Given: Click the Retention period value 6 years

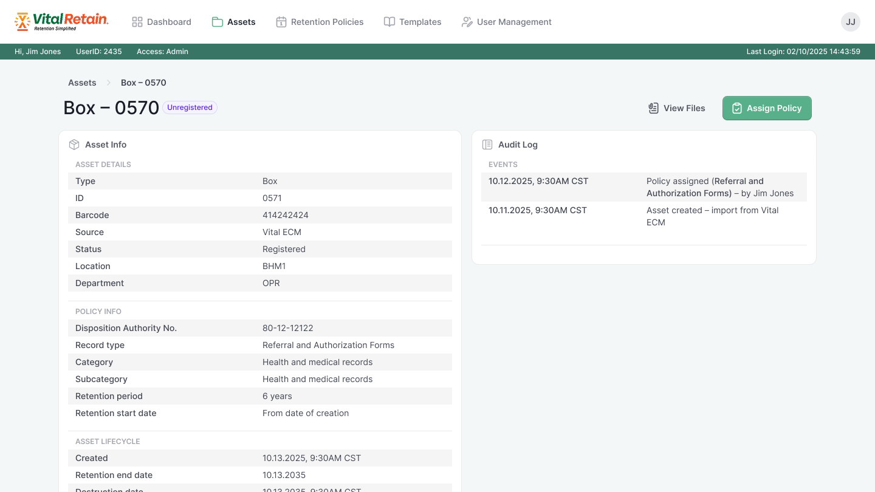Looking at the screenshot, I should tap(277, 396).
